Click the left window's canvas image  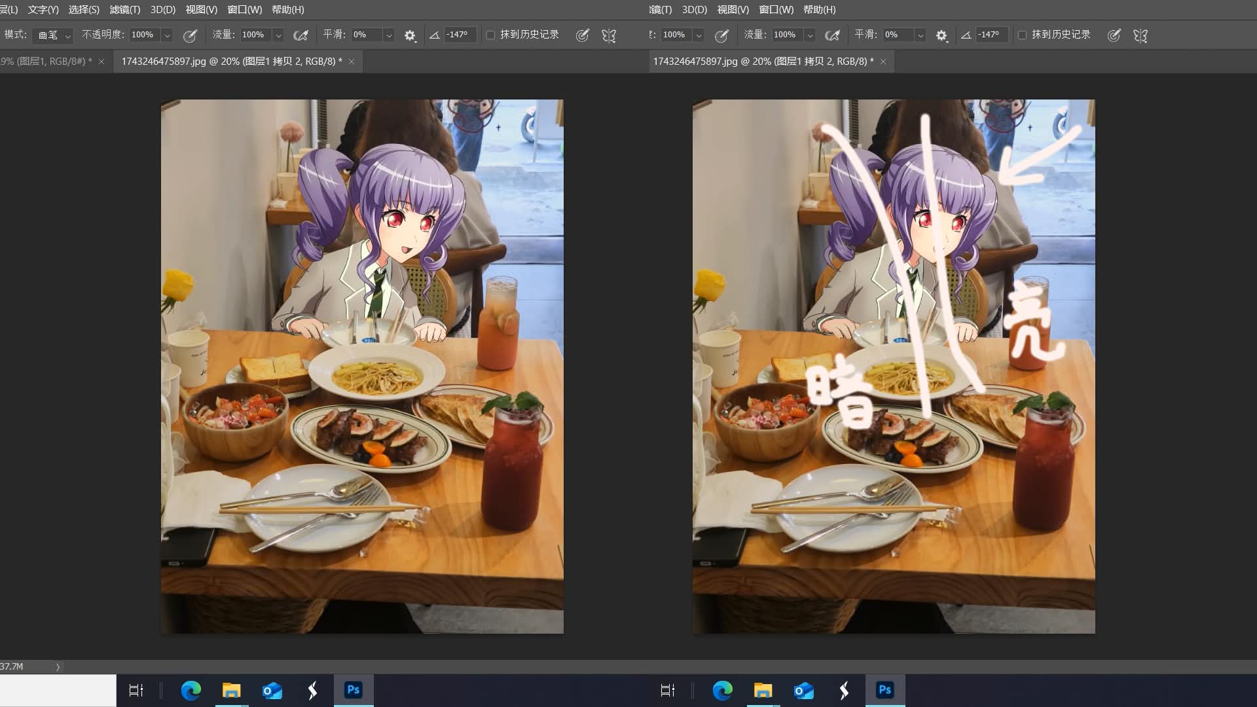click(362, 367)
